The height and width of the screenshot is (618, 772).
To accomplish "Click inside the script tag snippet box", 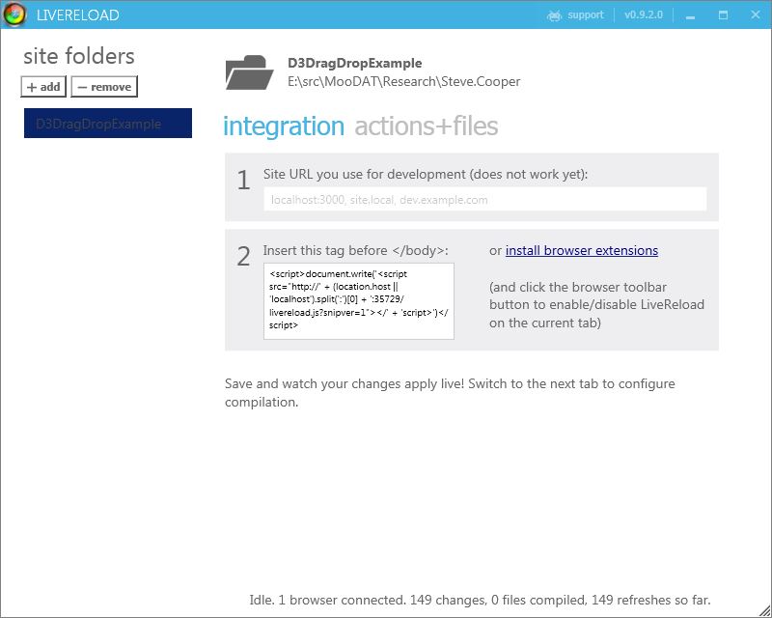I will point(358,300).
